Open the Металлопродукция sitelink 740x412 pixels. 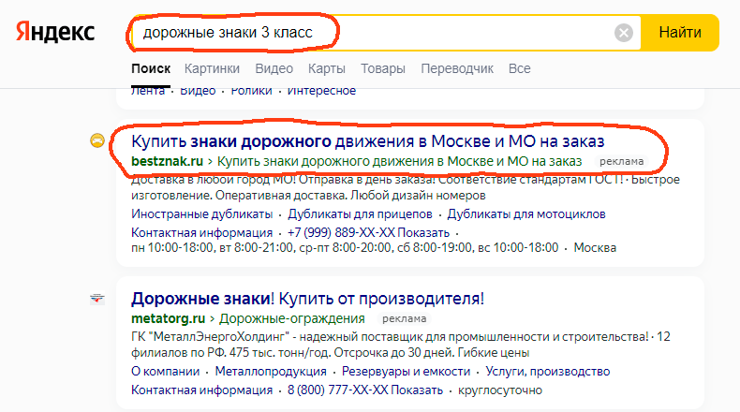click(x=271, y=372)
